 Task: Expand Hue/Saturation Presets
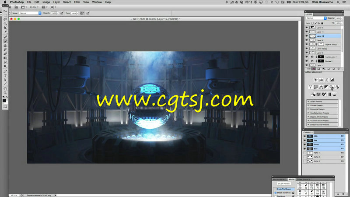point(308,113)
